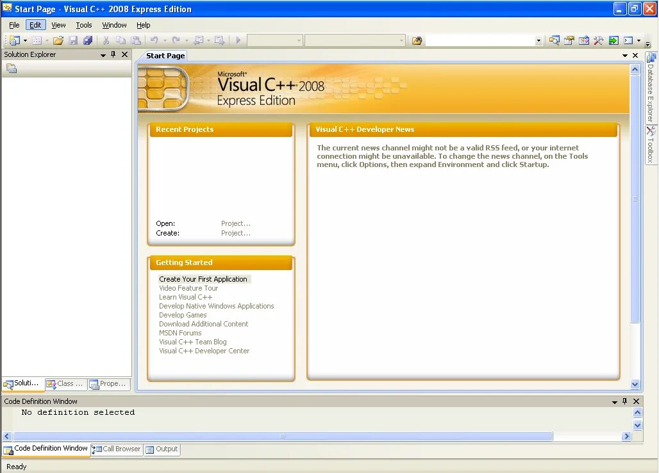Viewport: 659px width, 473px height.
Task: Click the Start Page green arrow icon
Action: point(613,40)
